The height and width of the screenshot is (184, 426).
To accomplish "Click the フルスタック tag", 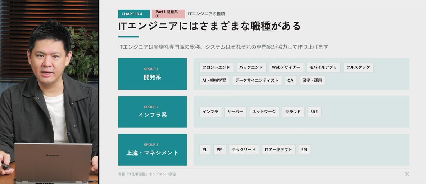I will click(x=358, y=67).
